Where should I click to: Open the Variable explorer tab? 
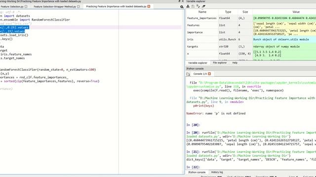point(197,63)
